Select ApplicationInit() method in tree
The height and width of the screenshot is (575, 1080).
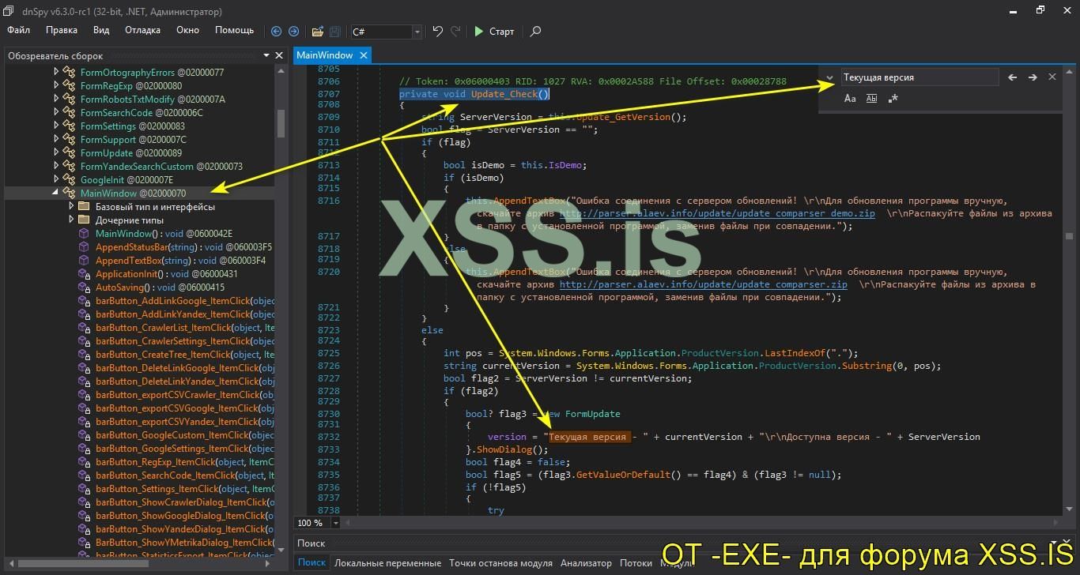pyautogui.click(x=166, y=273)
